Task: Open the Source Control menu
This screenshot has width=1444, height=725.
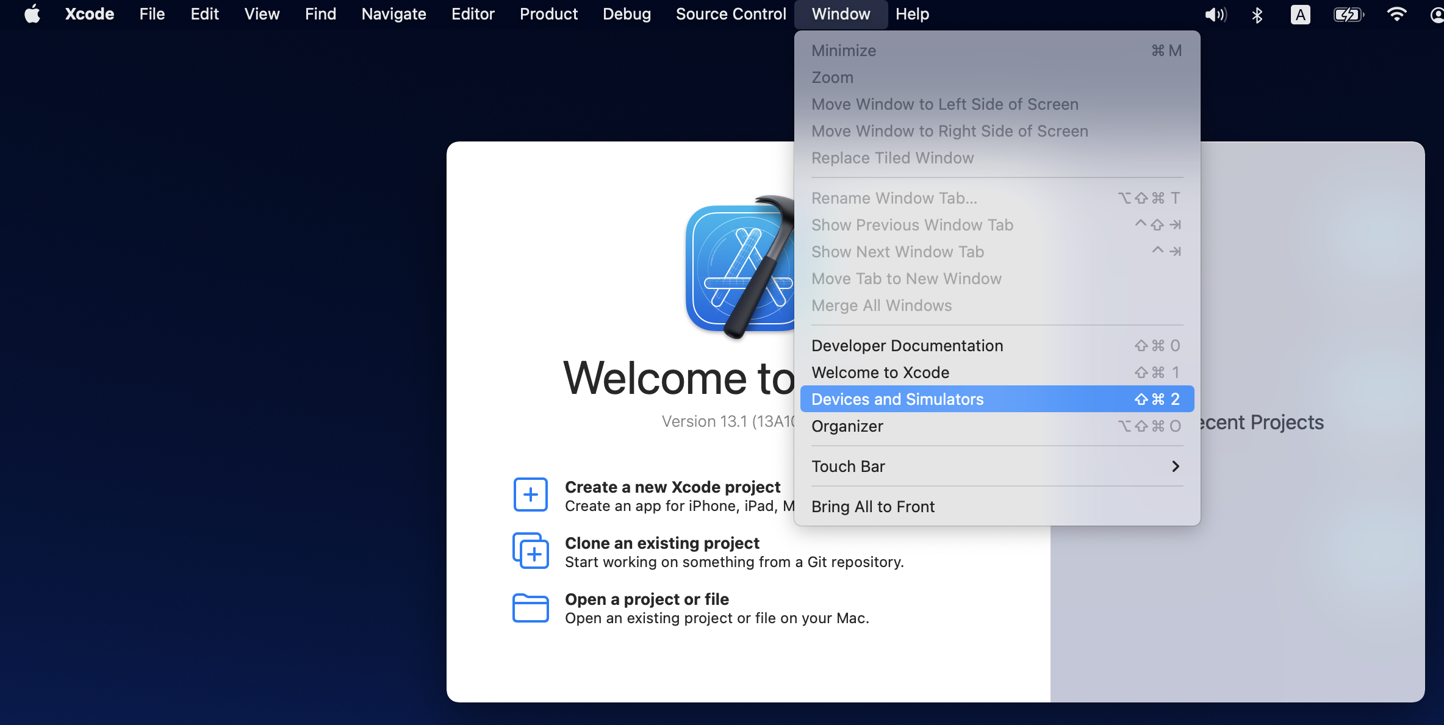Action: 730,14
